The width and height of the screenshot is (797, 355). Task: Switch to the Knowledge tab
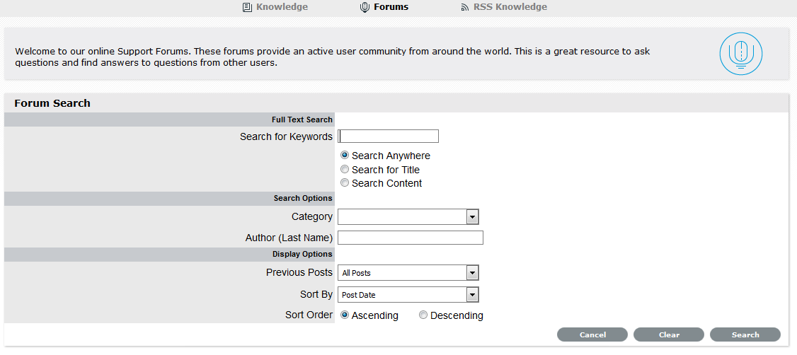[282, 7]
